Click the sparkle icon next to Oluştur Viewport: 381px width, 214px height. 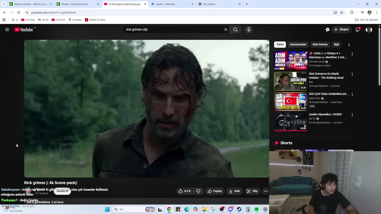[x=327, y=29]
